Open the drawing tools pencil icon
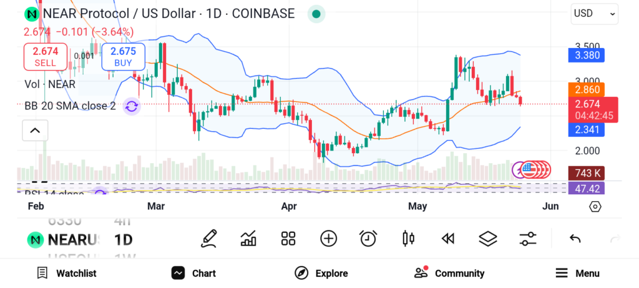 click(208, 239)
